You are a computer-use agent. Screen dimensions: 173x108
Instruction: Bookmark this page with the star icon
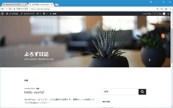coord(157,9)
